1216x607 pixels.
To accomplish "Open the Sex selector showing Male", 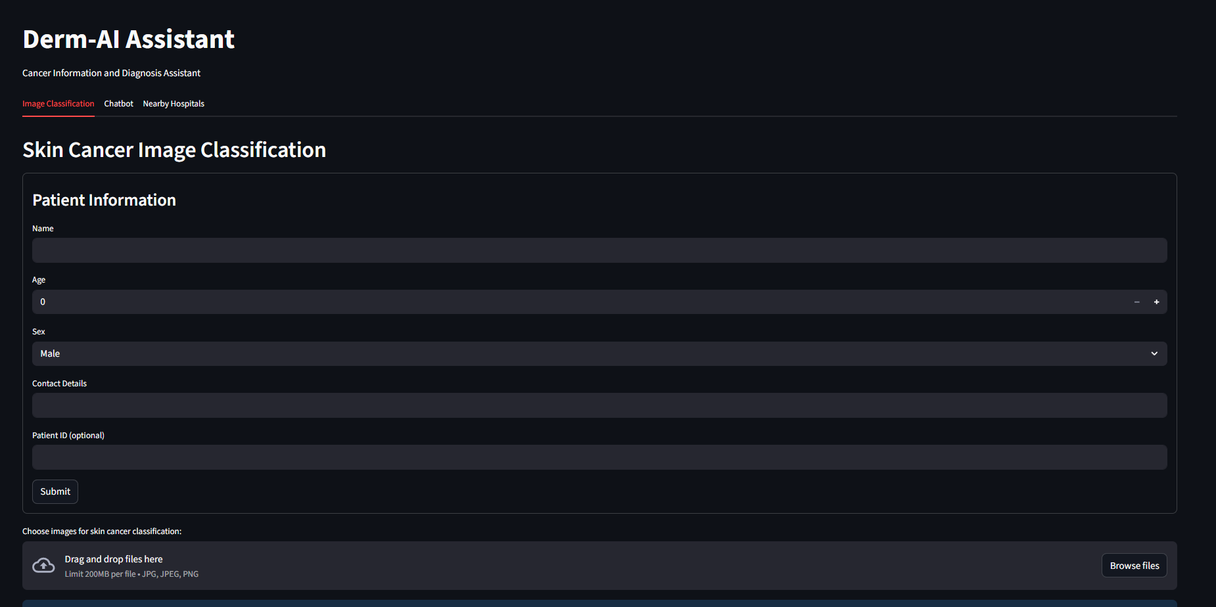I will [592, 353].
